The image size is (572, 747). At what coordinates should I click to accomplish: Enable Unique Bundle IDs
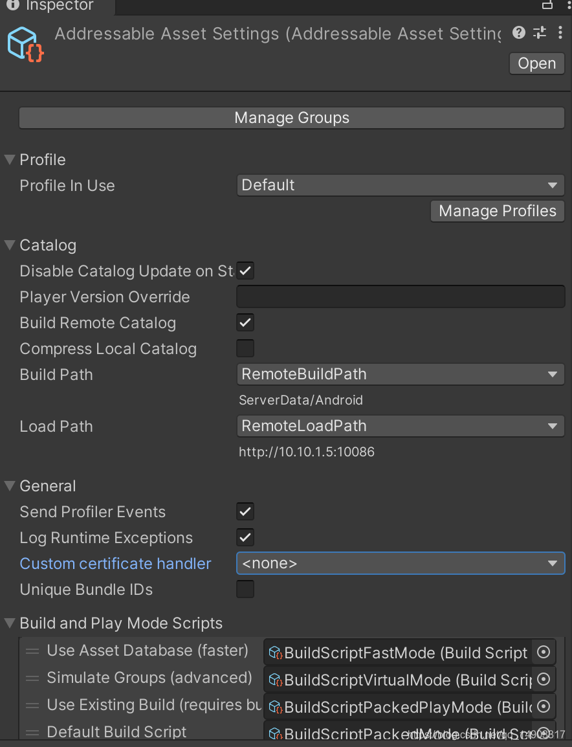click(245, 589)
